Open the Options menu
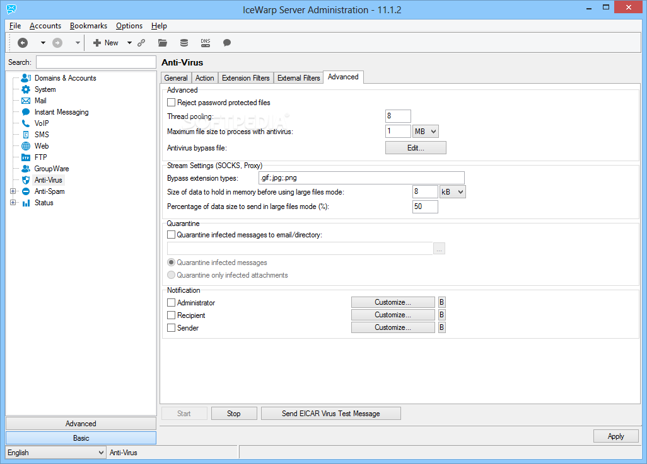The width and height of the screenshot is (647, 464). coord(129,26)
